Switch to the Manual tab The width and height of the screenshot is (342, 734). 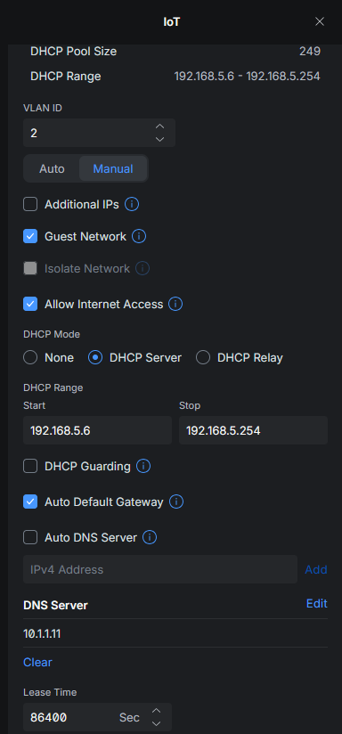click(x=113, y=168)
